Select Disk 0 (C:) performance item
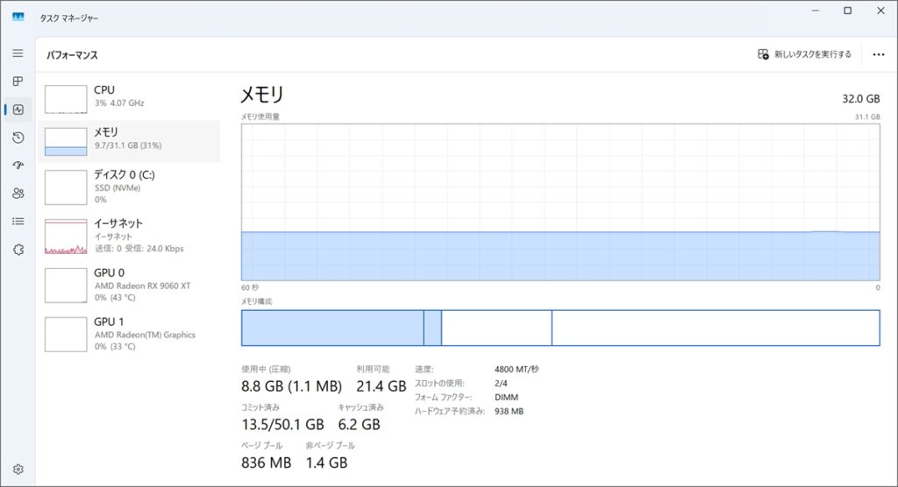 132,187
